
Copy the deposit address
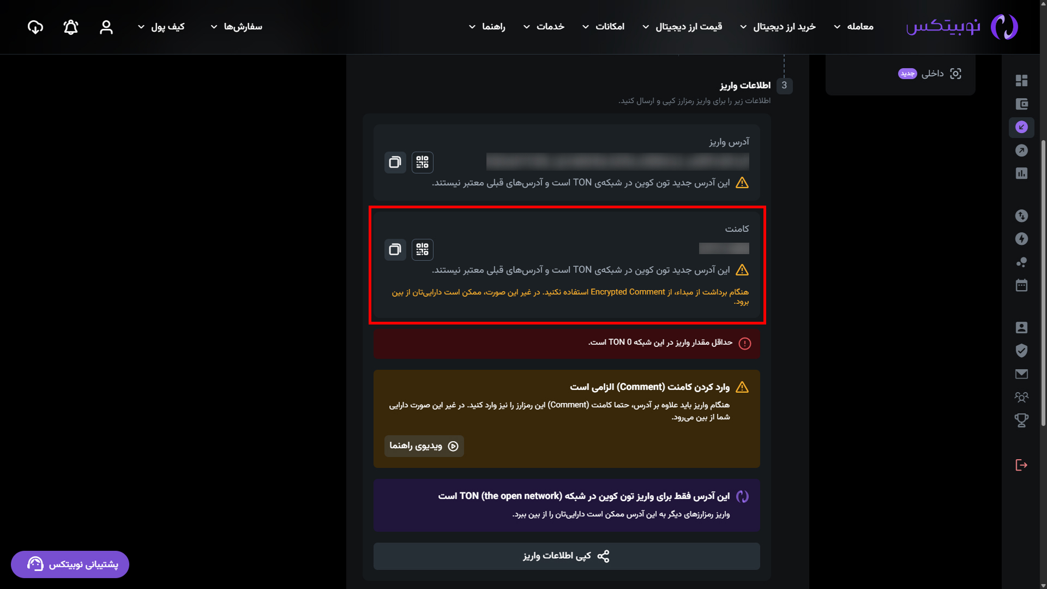tap(395, 162)
